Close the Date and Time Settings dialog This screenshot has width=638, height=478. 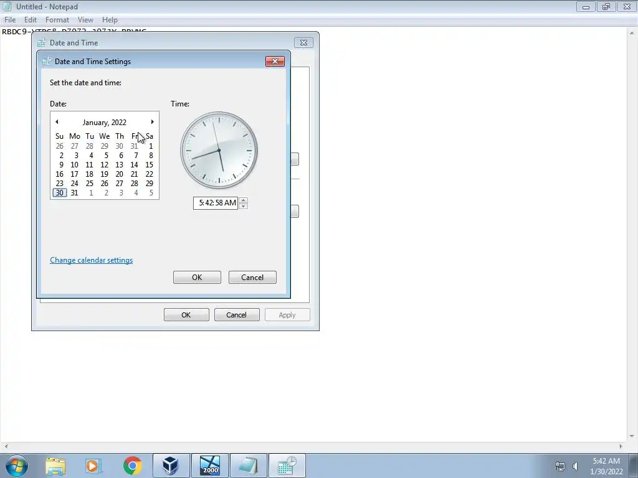(x=275, y=62)
